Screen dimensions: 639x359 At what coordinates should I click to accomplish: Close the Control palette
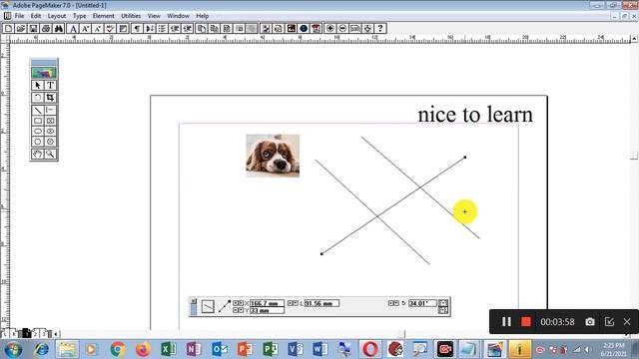pos(193,301)
